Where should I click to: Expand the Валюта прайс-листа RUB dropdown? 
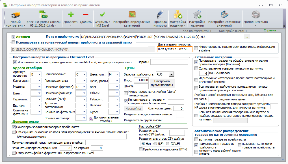(171, 74)
